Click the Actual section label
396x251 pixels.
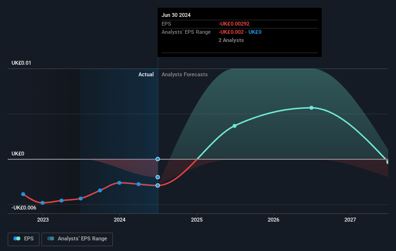[146, 74]
